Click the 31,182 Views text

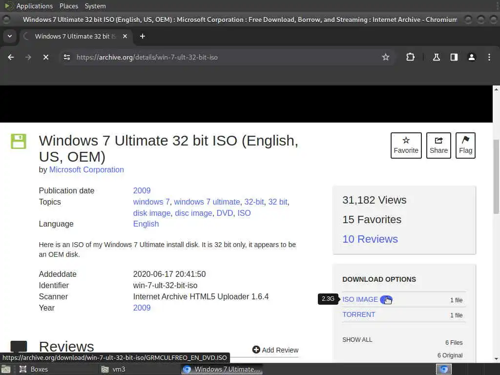pyautogui.click(x=375, y=200)
